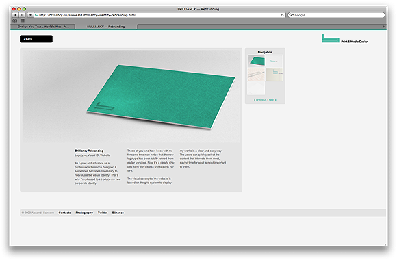
Task: Click the black Back button
Action: (x=36, y=39)
